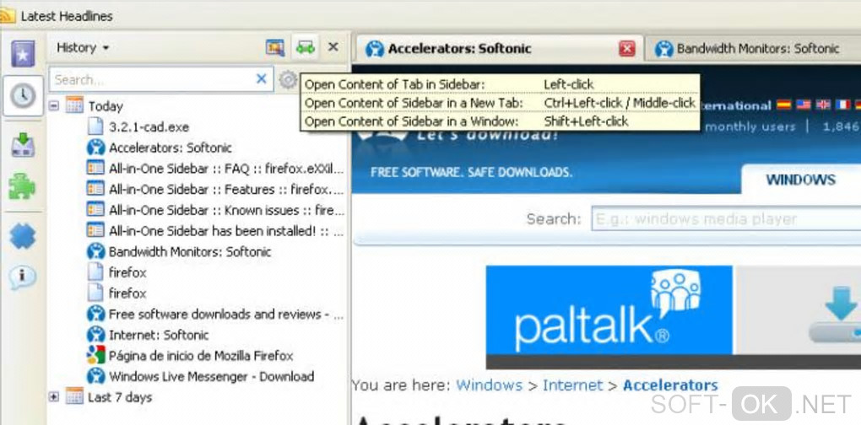The image size is (861, 425).
Task: Open All-in-One Sidebar has been installed entry
Action: tap(215, 231)
